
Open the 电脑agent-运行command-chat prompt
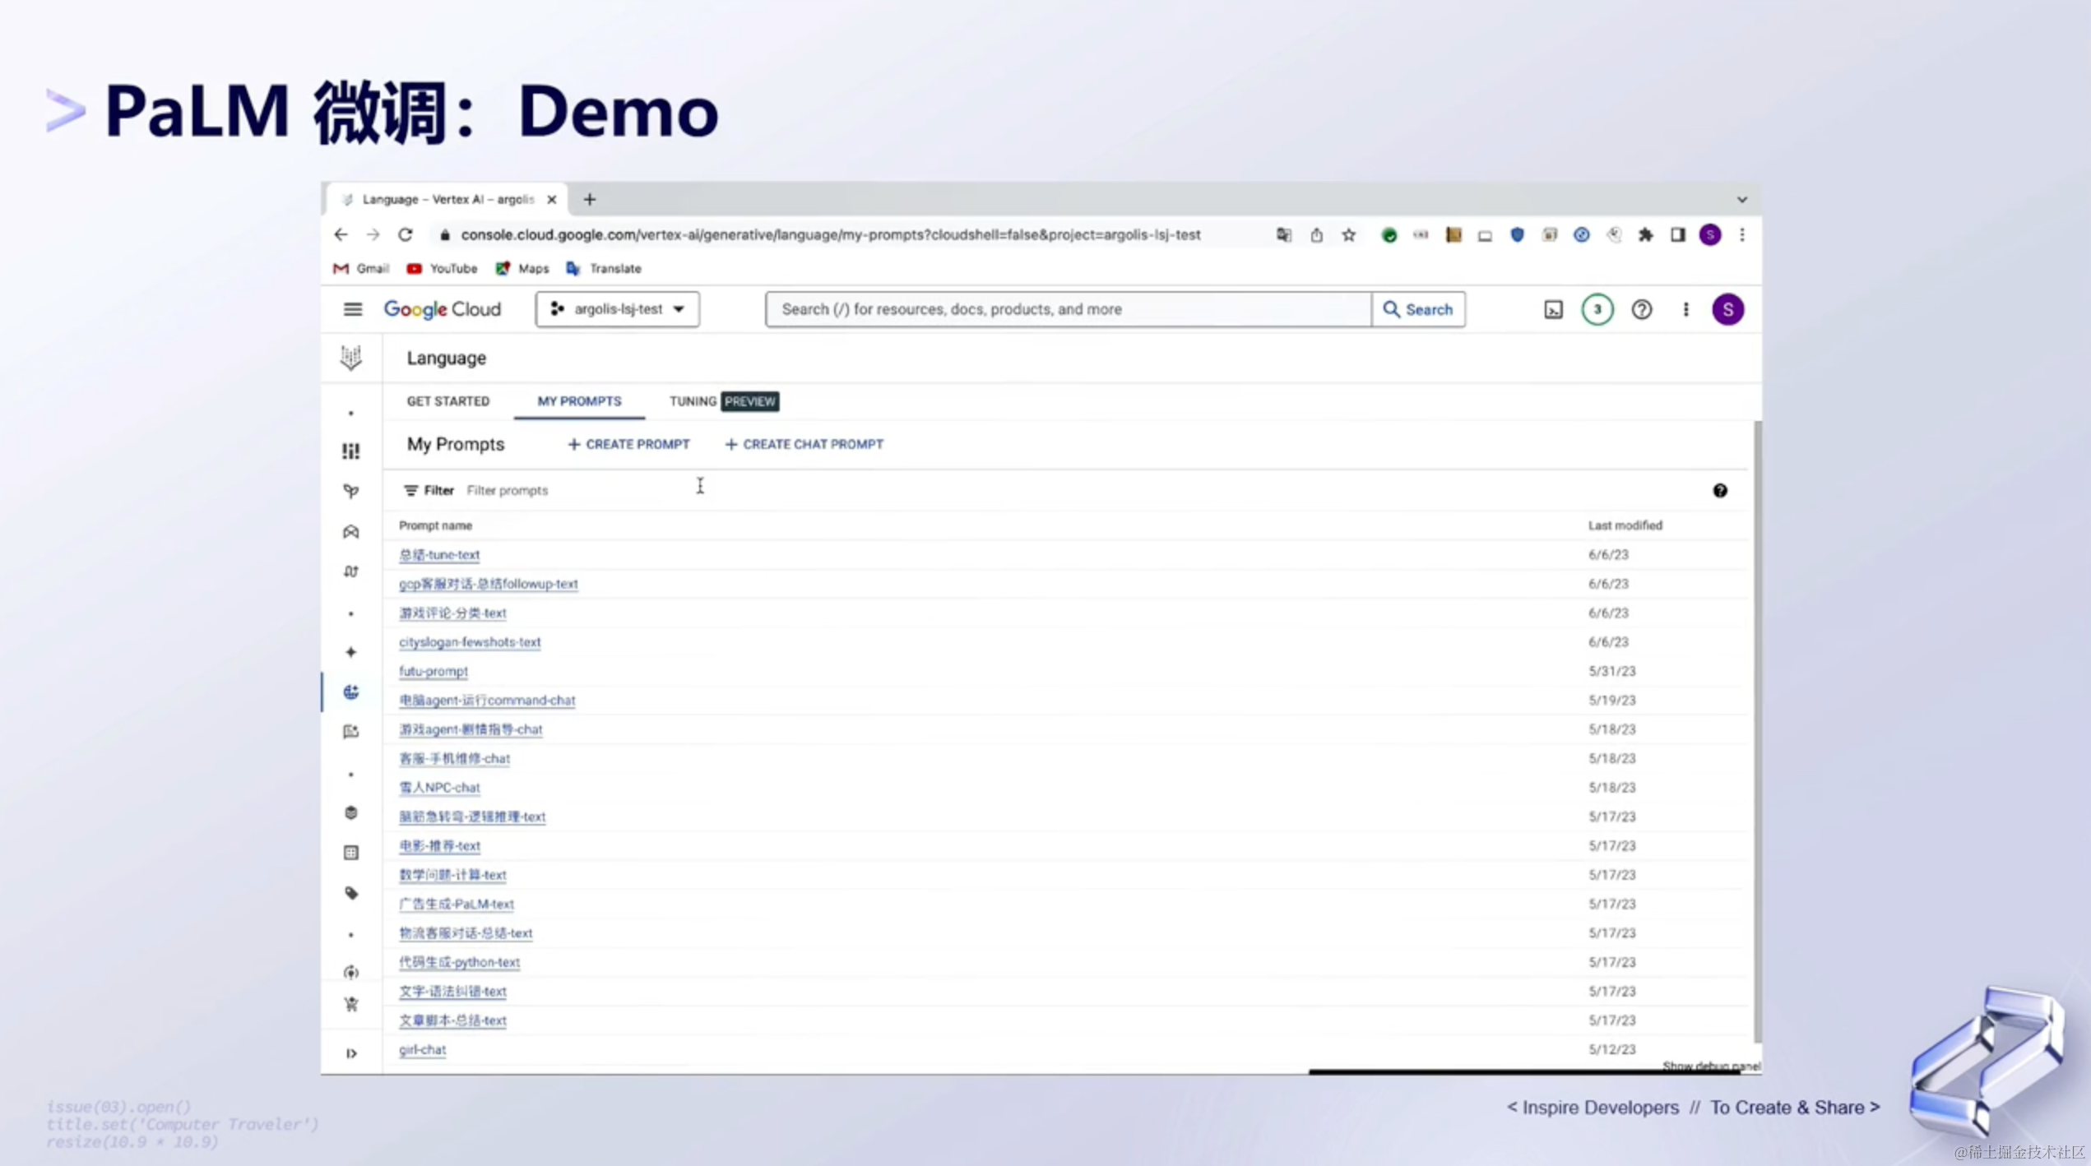(x=487, y=701)
